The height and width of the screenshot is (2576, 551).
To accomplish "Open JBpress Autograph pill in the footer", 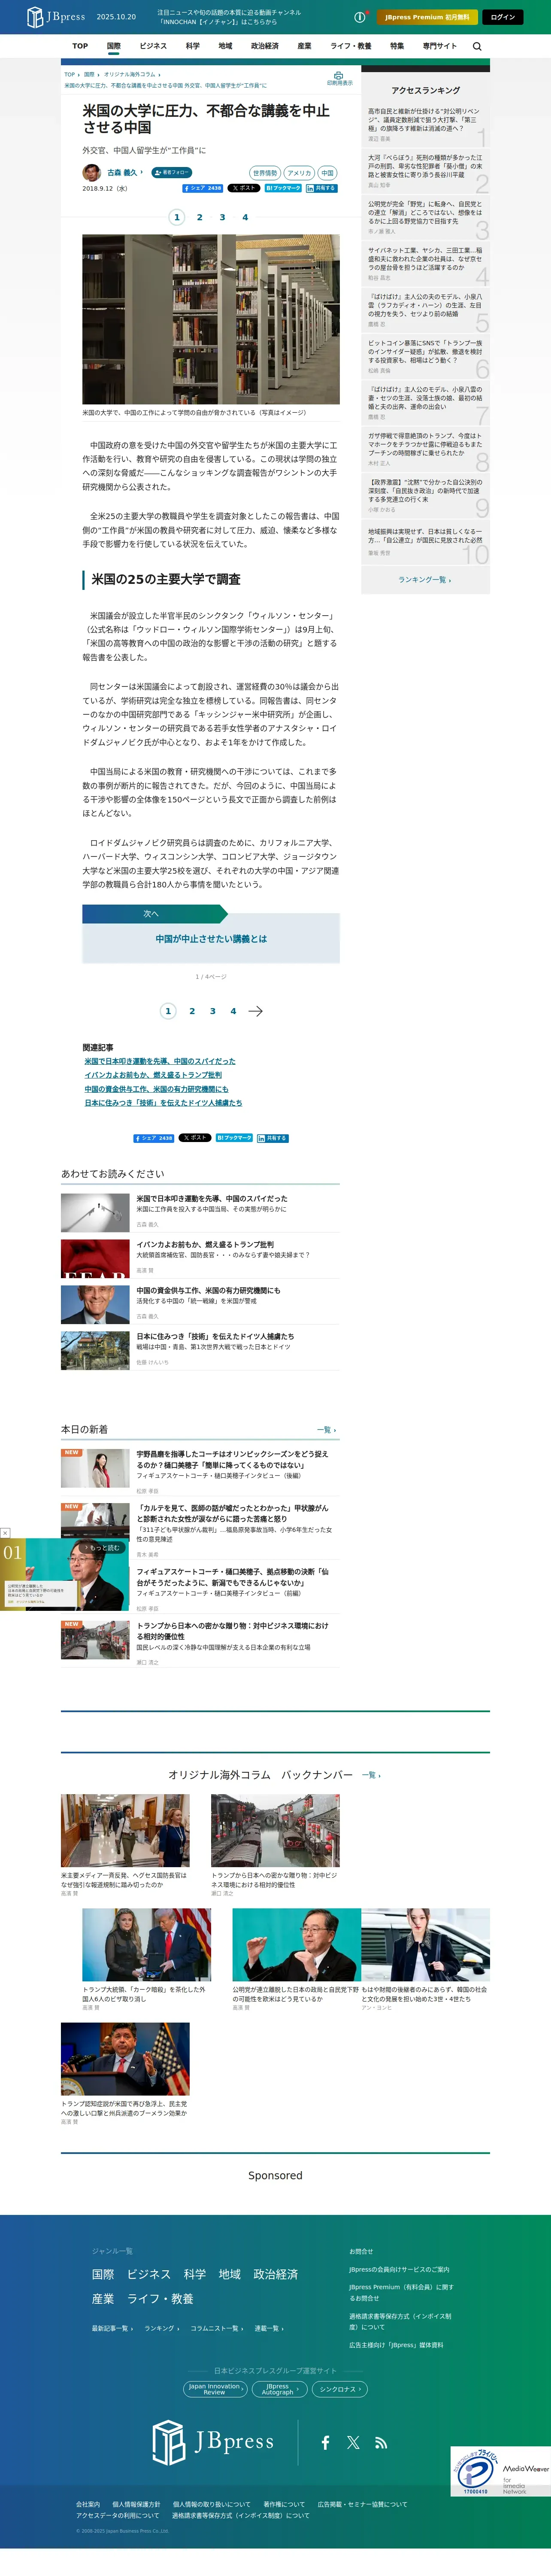I will [280, 2389].
